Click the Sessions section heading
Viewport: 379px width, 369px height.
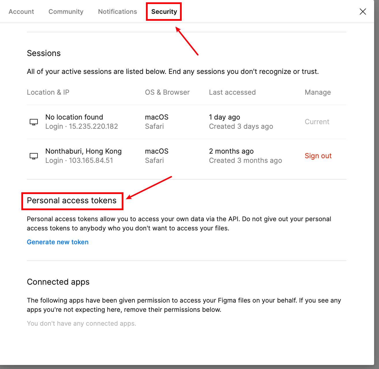click(44, 53)
